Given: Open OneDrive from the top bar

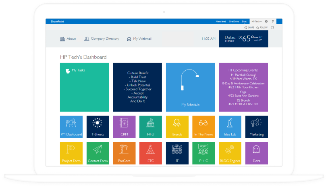Looking at the screenshot, I should [233, 21].
